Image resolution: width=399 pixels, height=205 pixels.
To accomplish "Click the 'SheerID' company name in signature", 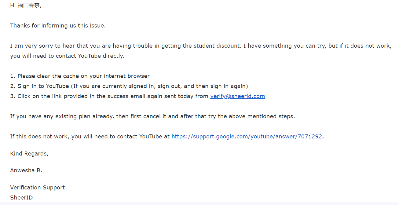I will click(x=21, y=198).
